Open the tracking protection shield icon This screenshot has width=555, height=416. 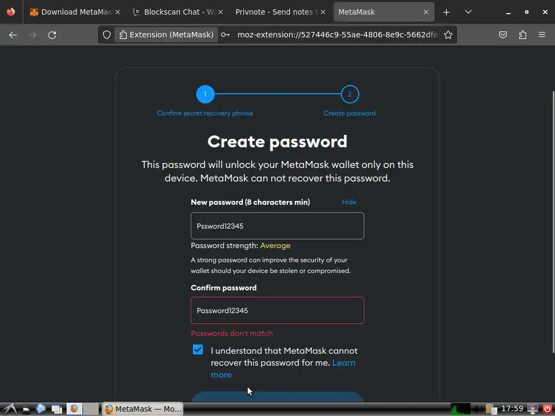pyautogui.click(x=107, y=35)
